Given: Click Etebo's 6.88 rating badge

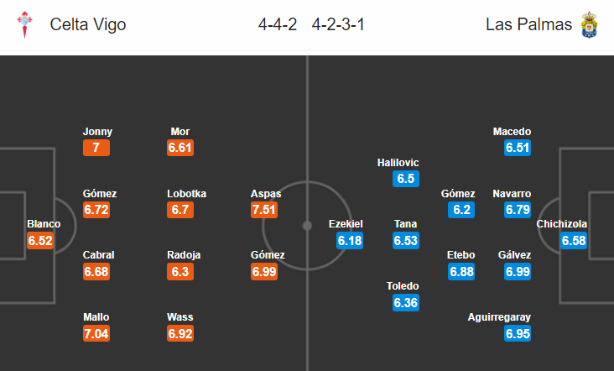Looking at the screenshot, I should tap(461, 271).
